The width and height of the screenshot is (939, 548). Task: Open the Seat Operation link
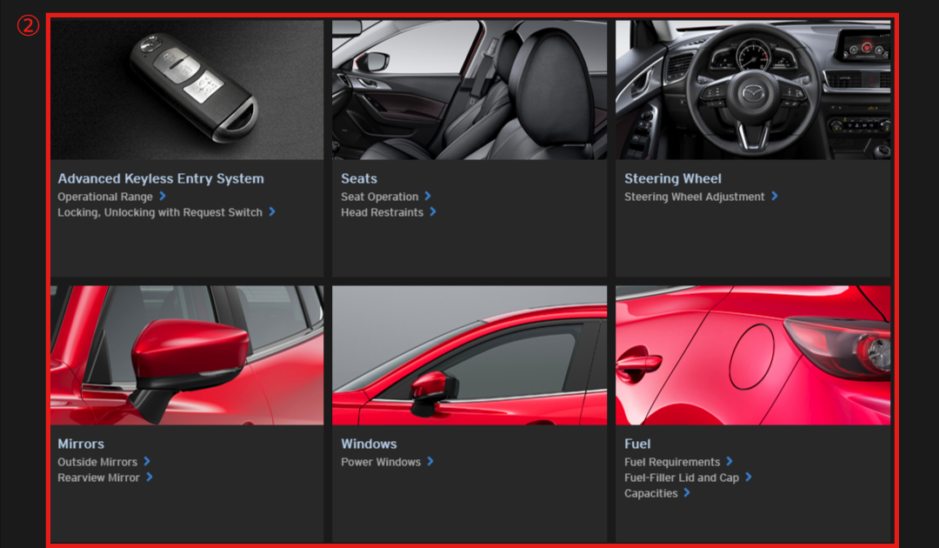click(x=380, y=197)
